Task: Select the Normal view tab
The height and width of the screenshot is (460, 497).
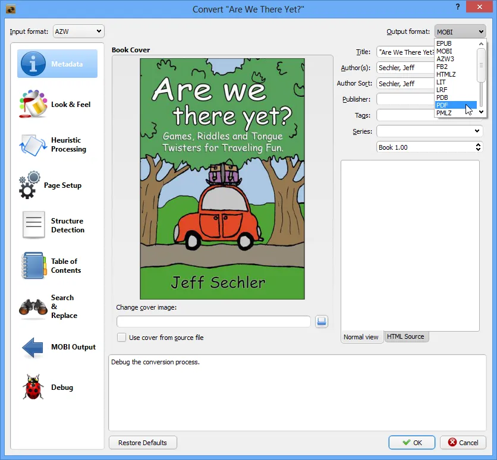Action: (x=361, y=337)
